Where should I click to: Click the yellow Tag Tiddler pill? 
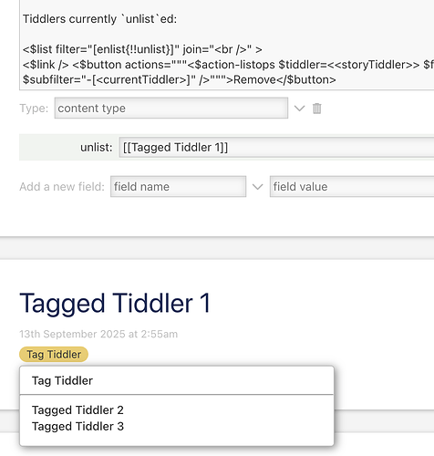click(54, 355)
